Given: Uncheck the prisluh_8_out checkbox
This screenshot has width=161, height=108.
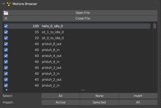Looking at the screenshot, I should [6, 44].
